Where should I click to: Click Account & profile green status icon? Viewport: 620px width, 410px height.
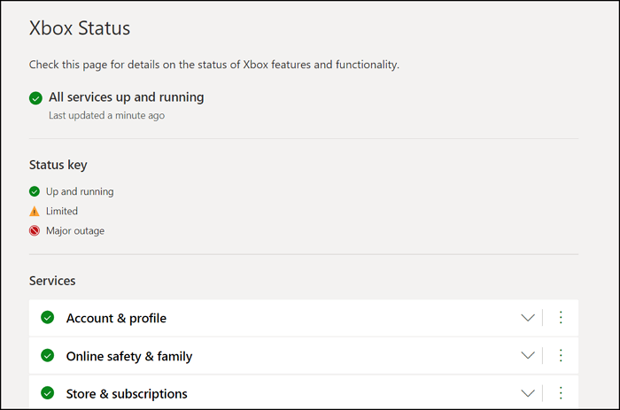pyautogui.click(x=48, y=318)
